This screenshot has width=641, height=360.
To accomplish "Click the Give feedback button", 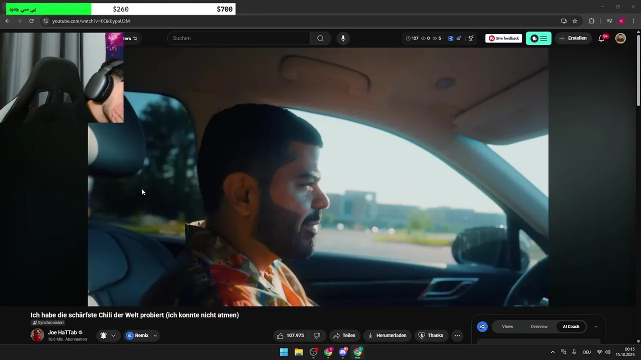I will point(504,38).
